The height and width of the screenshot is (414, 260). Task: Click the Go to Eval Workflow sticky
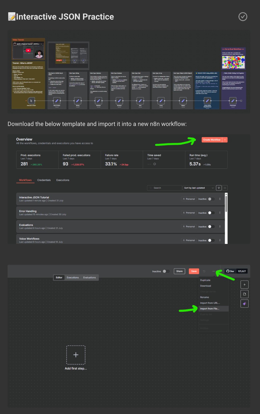(233, 58)
